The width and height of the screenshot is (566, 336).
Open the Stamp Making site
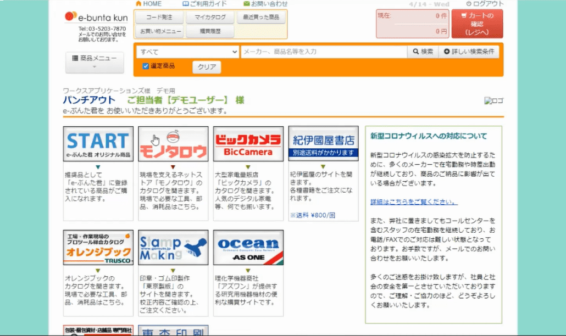[173, 248]
